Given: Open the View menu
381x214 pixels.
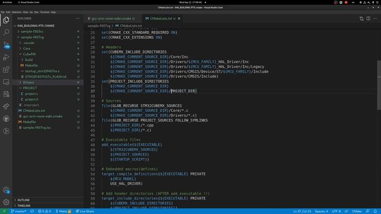Looking at the screenshot, I should (25, 12).
